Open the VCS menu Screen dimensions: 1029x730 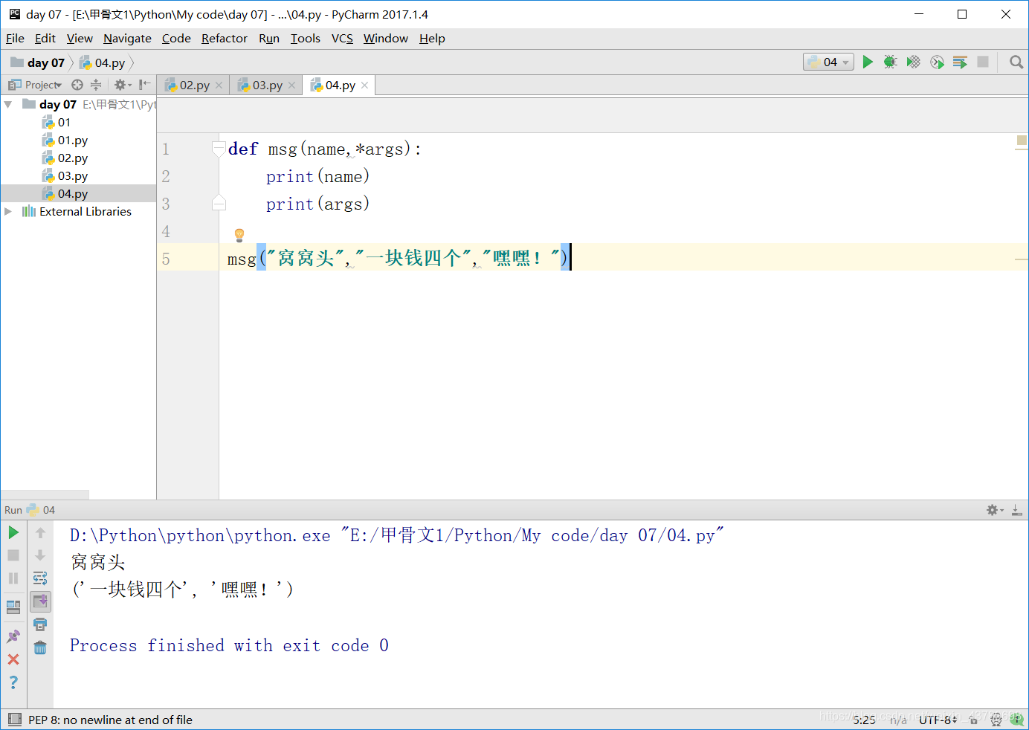pyautogui.click(x=342, y=39)
